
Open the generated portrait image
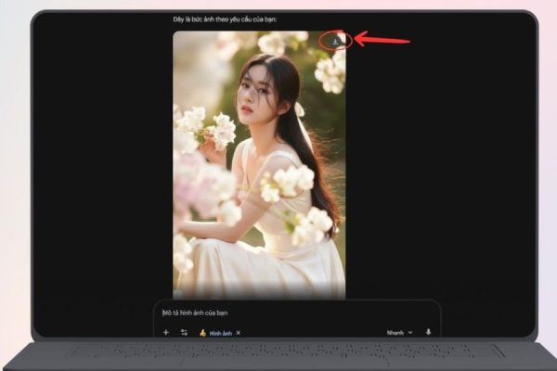tap(259, 165)
